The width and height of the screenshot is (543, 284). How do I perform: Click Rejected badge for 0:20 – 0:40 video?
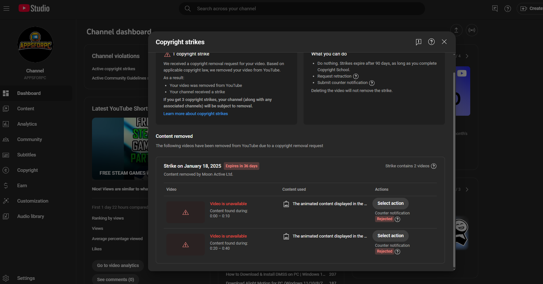[x=384, y=251]
